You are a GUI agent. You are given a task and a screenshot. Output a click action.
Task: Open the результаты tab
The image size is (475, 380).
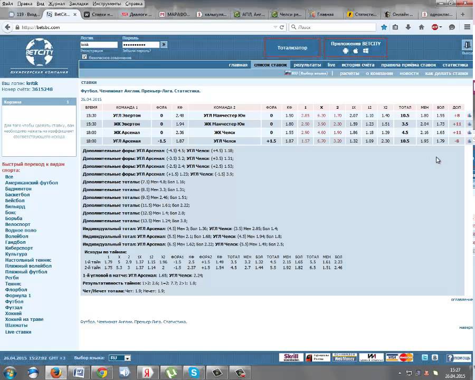[307, 65]
